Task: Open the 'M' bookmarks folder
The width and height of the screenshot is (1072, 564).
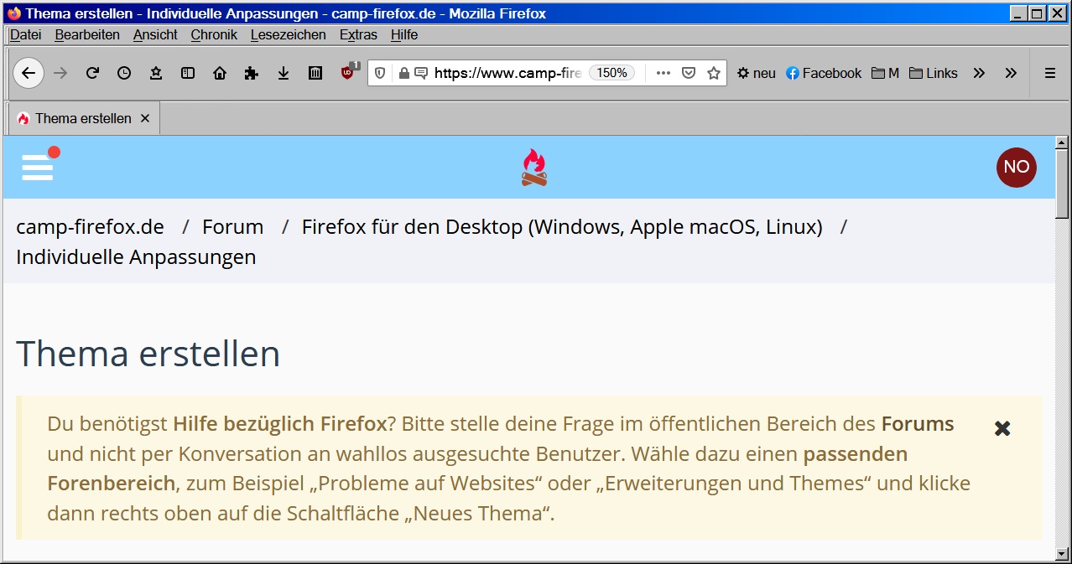Action: (885, 73)
